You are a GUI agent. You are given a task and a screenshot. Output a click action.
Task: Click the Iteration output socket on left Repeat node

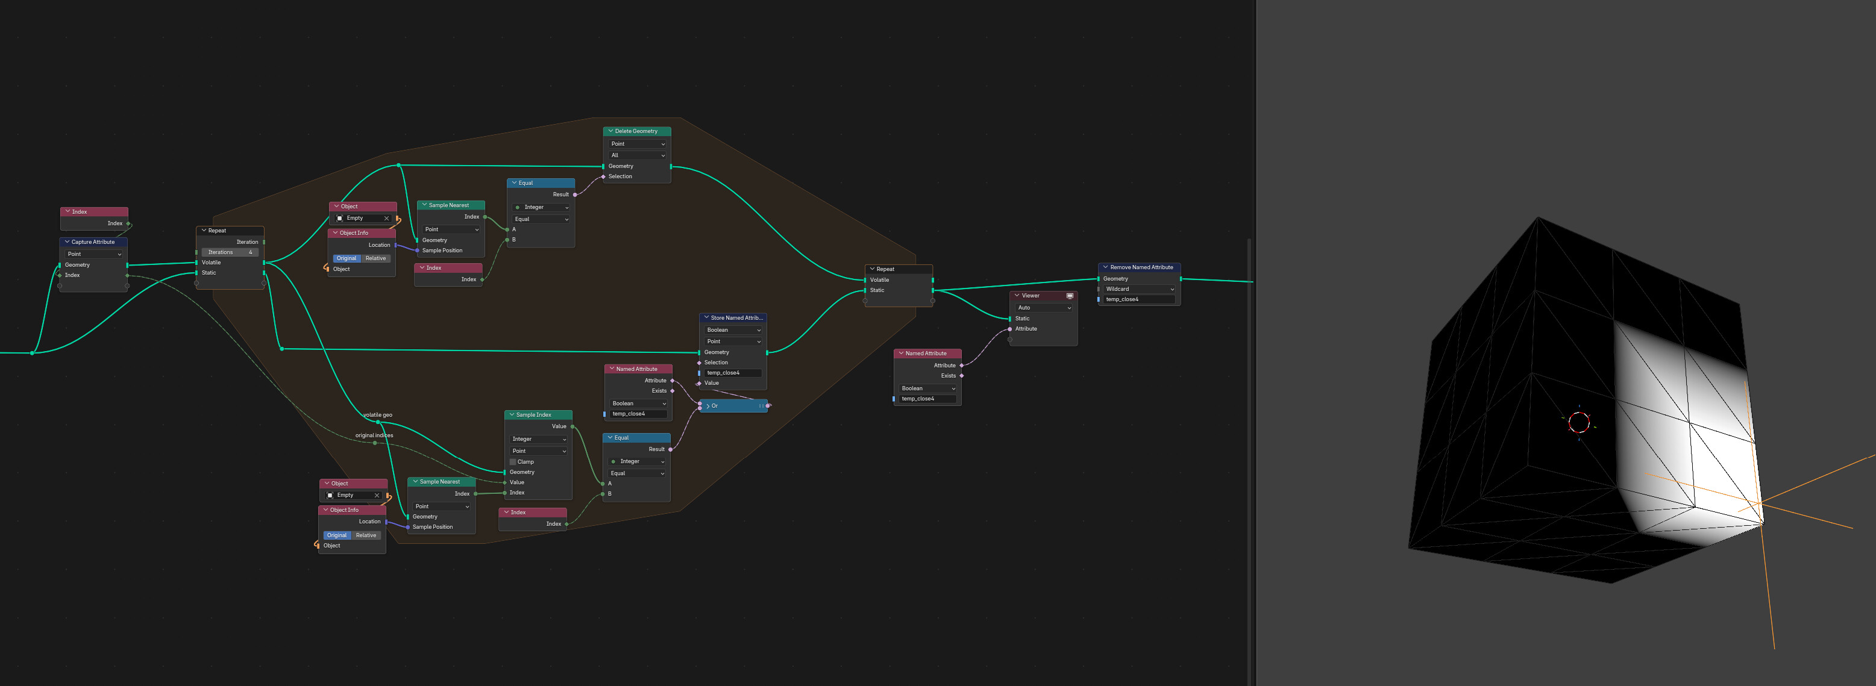point(263,242)
